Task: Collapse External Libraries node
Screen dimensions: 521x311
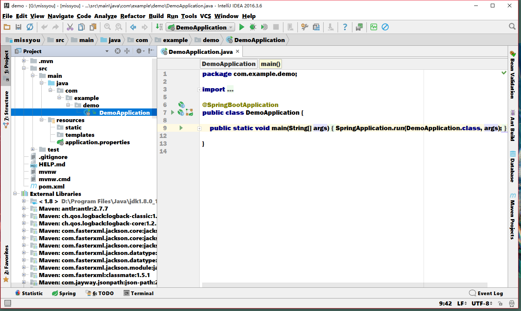Action: (15, 194)
